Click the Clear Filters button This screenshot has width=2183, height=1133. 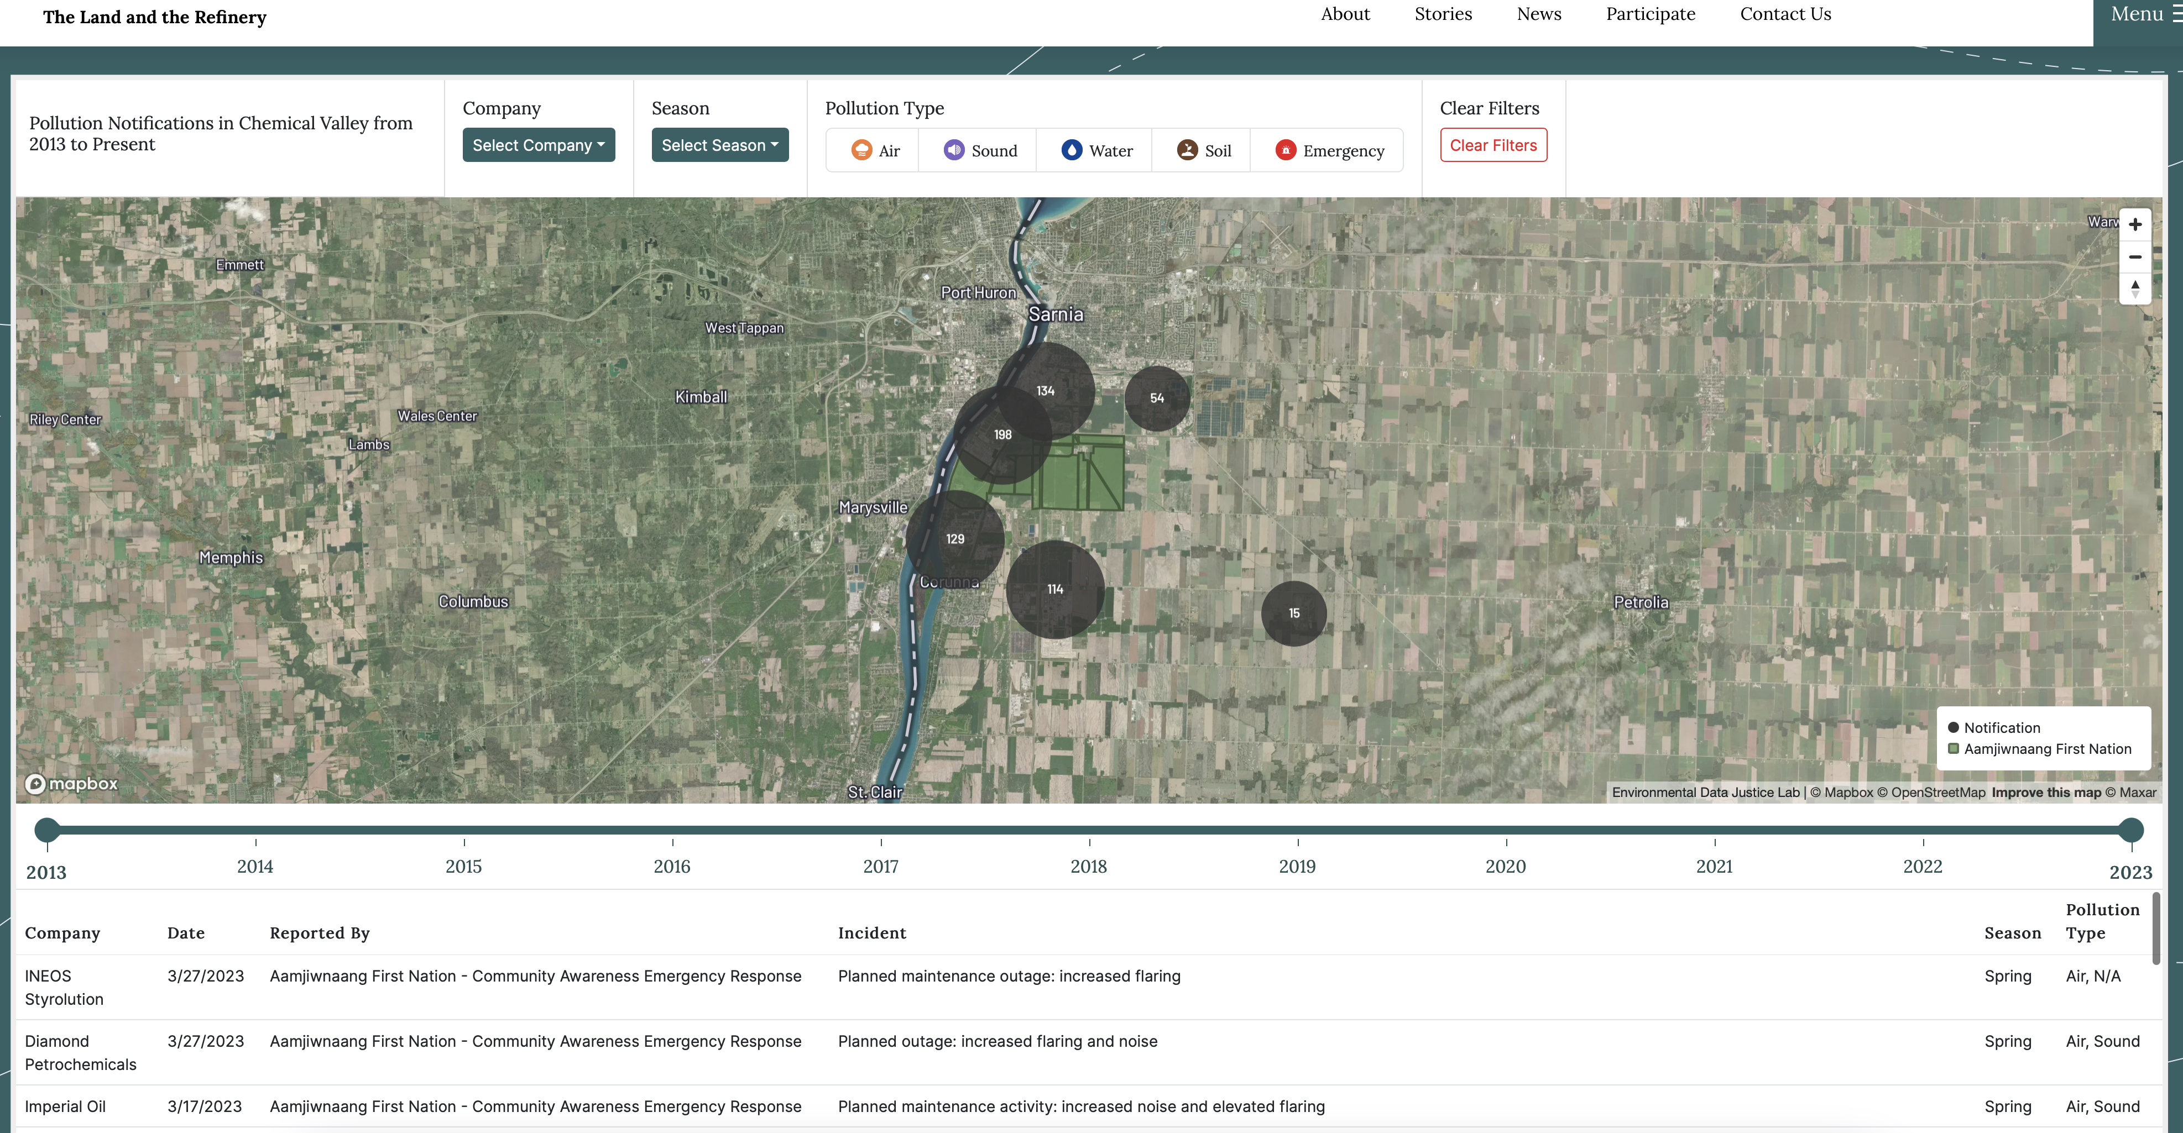pyautogui.click(x=1493, y=145)
